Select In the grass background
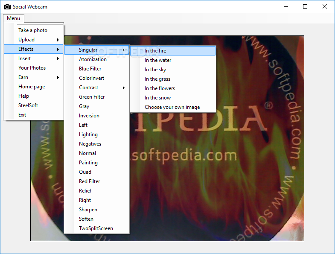335x254 pixels. [173, 79]
